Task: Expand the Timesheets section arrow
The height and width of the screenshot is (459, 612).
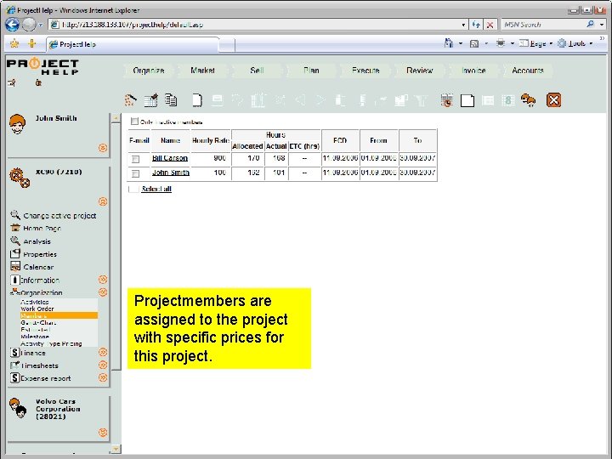Action: coord(103,365)
